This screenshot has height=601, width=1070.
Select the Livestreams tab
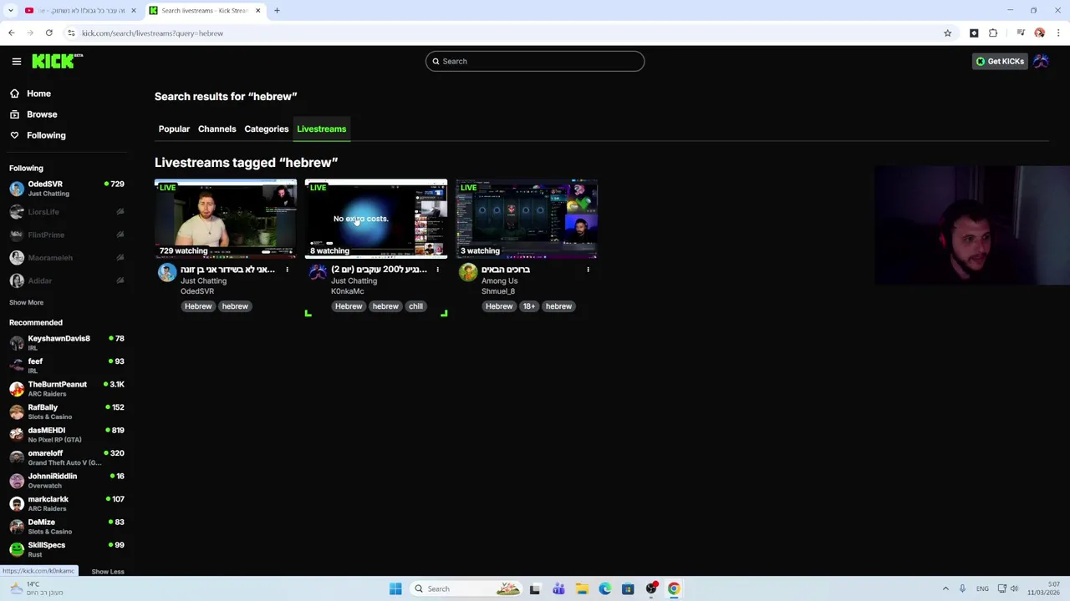tap(321, 129)
